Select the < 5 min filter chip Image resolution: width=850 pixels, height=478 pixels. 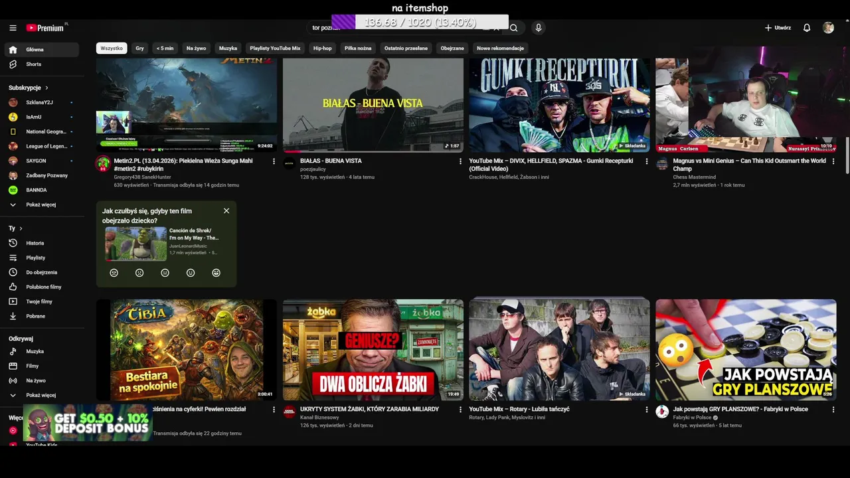click(165, 48)
